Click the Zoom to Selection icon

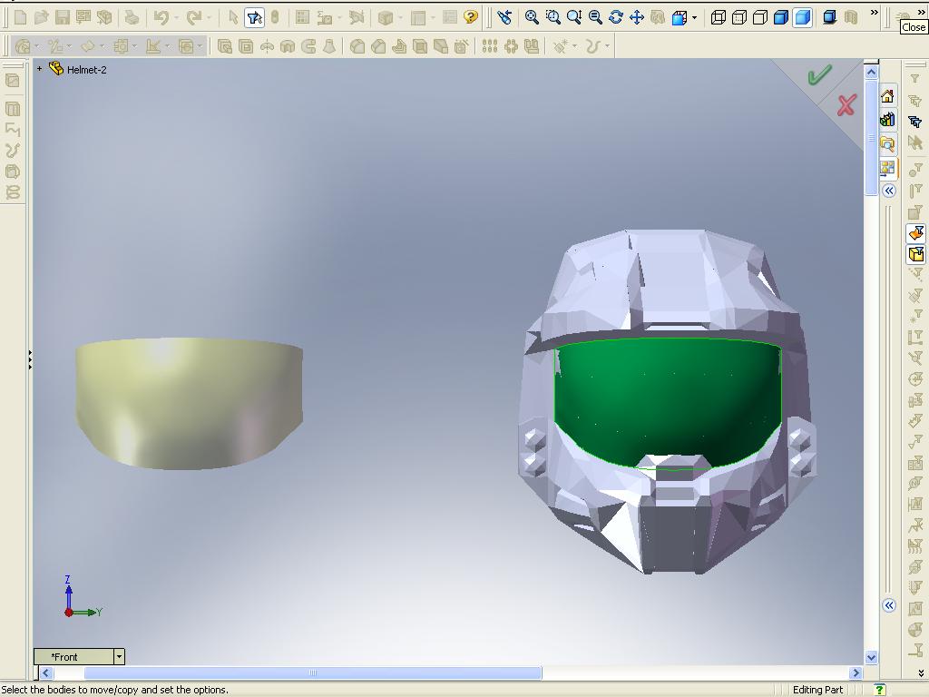click(595, 18)
